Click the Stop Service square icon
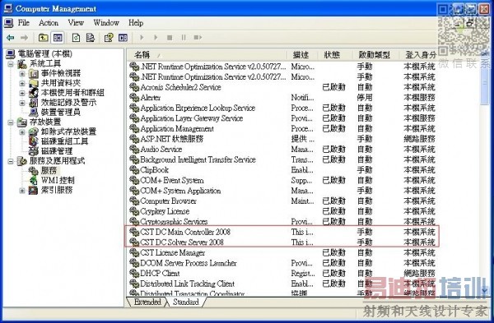Image resolution: width=494 pixels, height=323 pixels. (x=170, y=38)
